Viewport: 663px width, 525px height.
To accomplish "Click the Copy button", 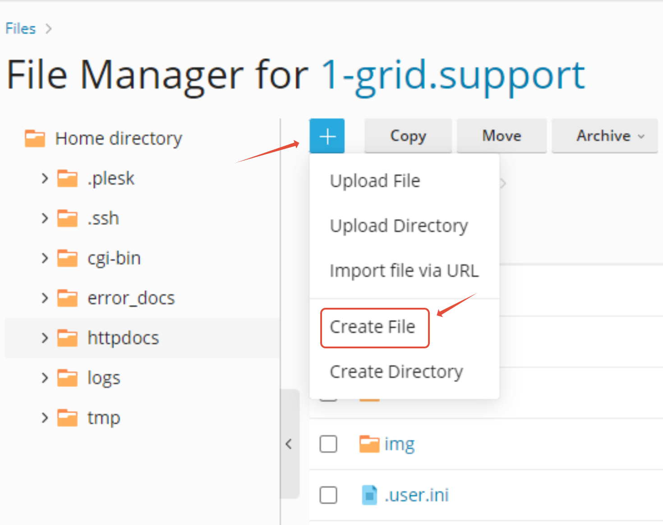I will click(x=408, y=136).
